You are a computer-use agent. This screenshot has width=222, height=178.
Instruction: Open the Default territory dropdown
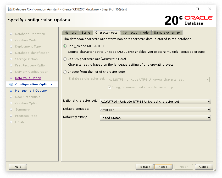(x=155, y=118)
